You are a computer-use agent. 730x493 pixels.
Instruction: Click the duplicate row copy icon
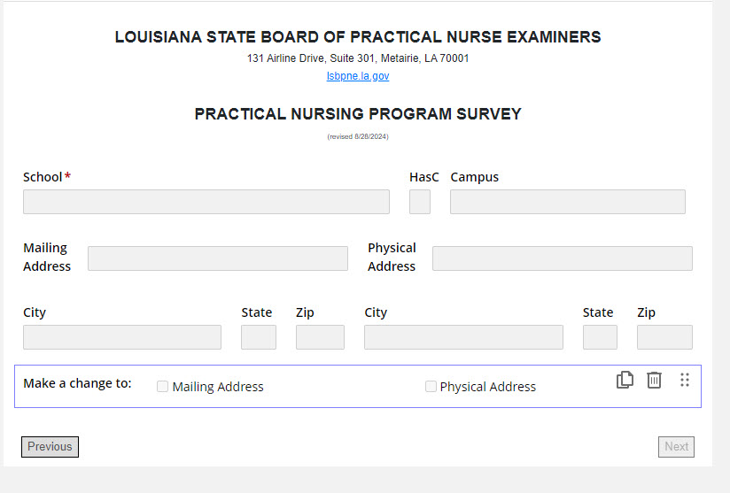tap(625, 380)
